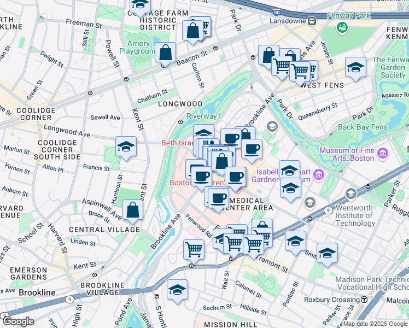The image size is (409, 328).
Task: Click the The Fenway Garden Society label
Action: [x=390, y=67]
